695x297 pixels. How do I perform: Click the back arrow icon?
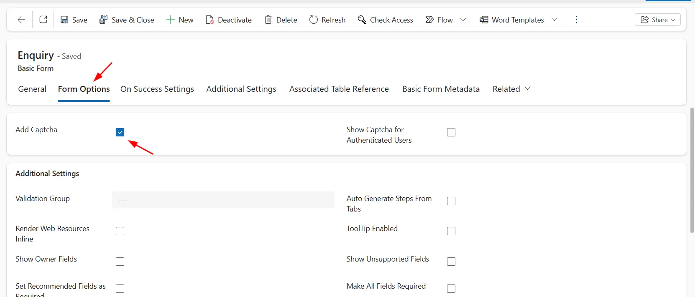tap(21, 20)
